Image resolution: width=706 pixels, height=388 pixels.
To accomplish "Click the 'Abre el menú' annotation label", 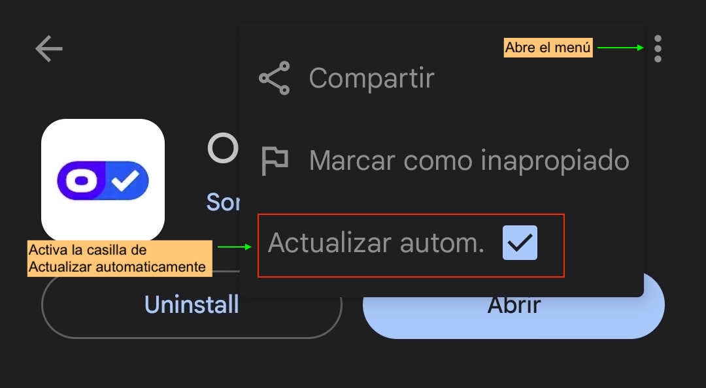I will pyautogui.click(x=548, y=48).
